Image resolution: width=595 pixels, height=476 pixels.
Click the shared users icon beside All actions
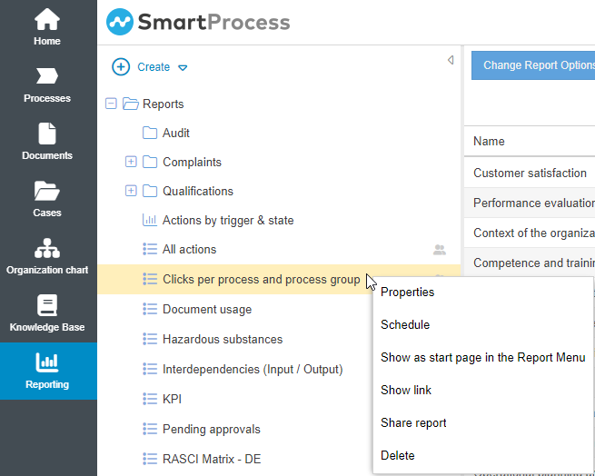[440, 250]
